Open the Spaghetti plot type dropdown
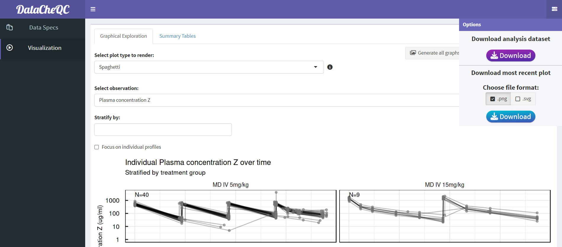562x247 pixels. point(209,67)
